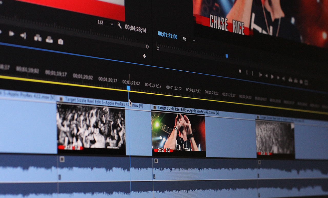Image resolution: width=328 pixels, height=198 pixels.
Task: Click Source monitor zoom scrollbar end handle
Action: [147, 47]
